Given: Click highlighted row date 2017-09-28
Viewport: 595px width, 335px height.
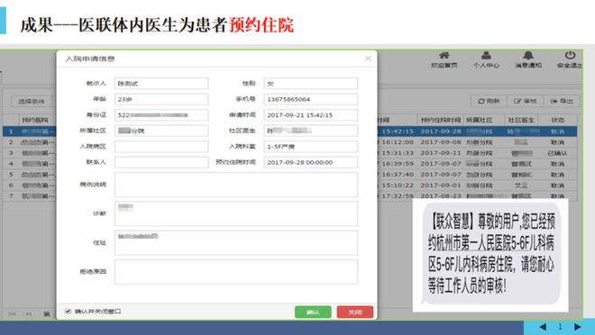Looking at the screenshot, I should pyautogui.click(x=441, y=131).
